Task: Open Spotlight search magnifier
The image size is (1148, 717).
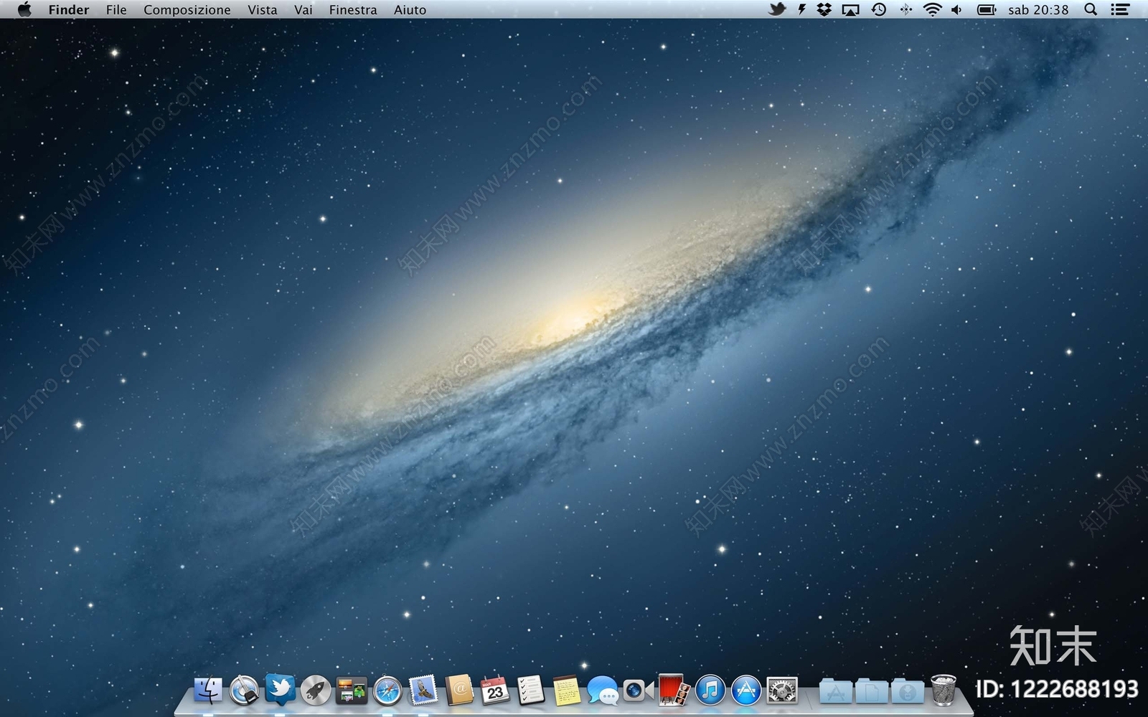Action: (x=1091, y=9)
